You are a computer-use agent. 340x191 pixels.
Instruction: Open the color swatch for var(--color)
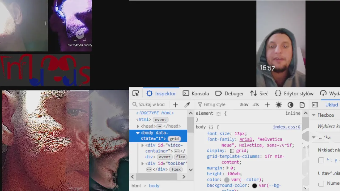[x=227, y=180]
